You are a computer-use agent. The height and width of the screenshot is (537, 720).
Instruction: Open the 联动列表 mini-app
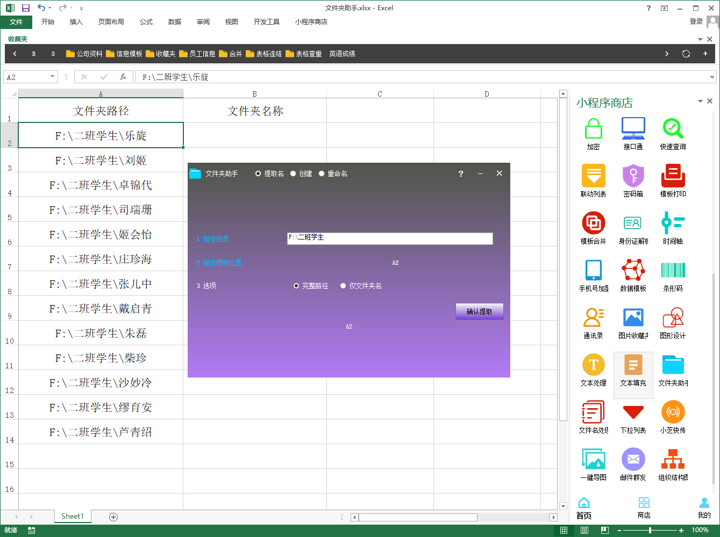[593, 181]
